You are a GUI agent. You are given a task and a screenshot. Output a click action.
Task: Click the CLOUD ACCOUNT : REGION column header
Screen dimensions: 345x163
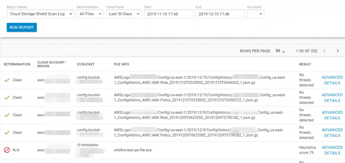coord(52,64)
